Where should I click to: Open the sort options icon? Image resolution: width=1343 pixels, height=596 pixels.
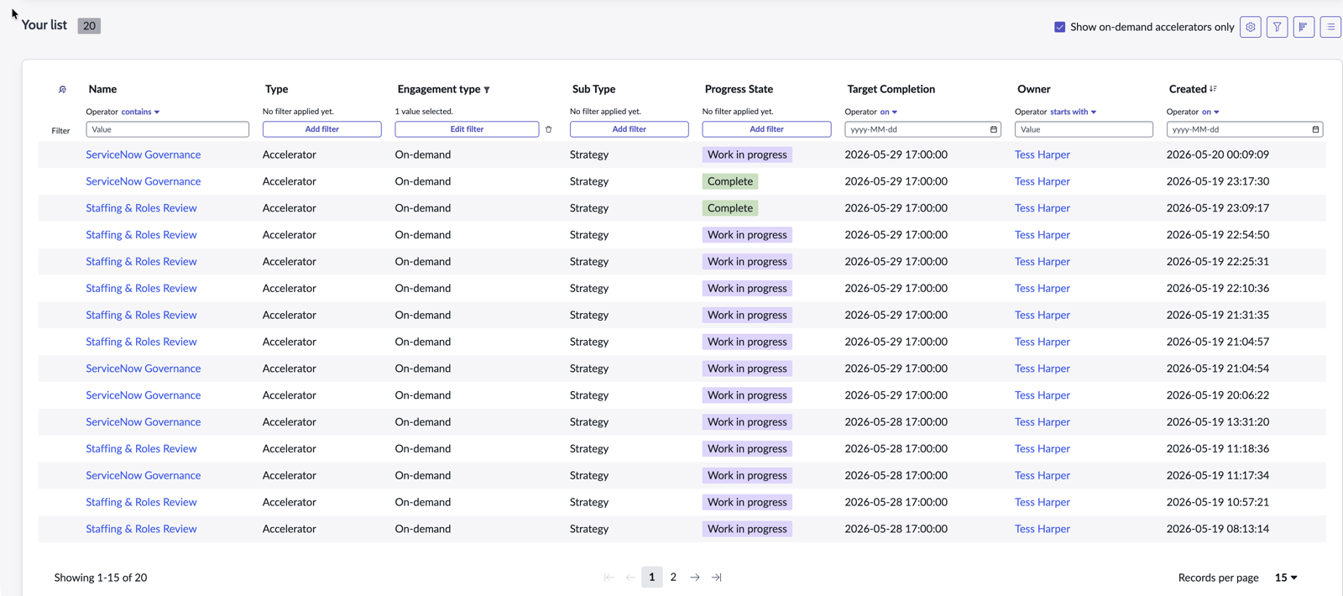pos(1304,27)
